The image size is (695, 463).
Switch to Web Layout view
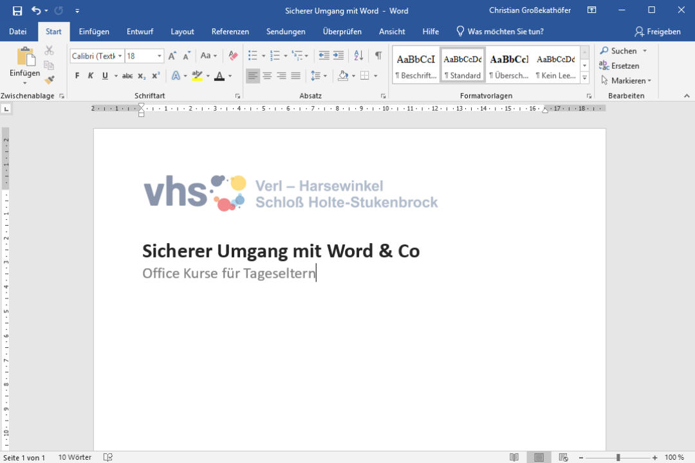tap(563, 457)
